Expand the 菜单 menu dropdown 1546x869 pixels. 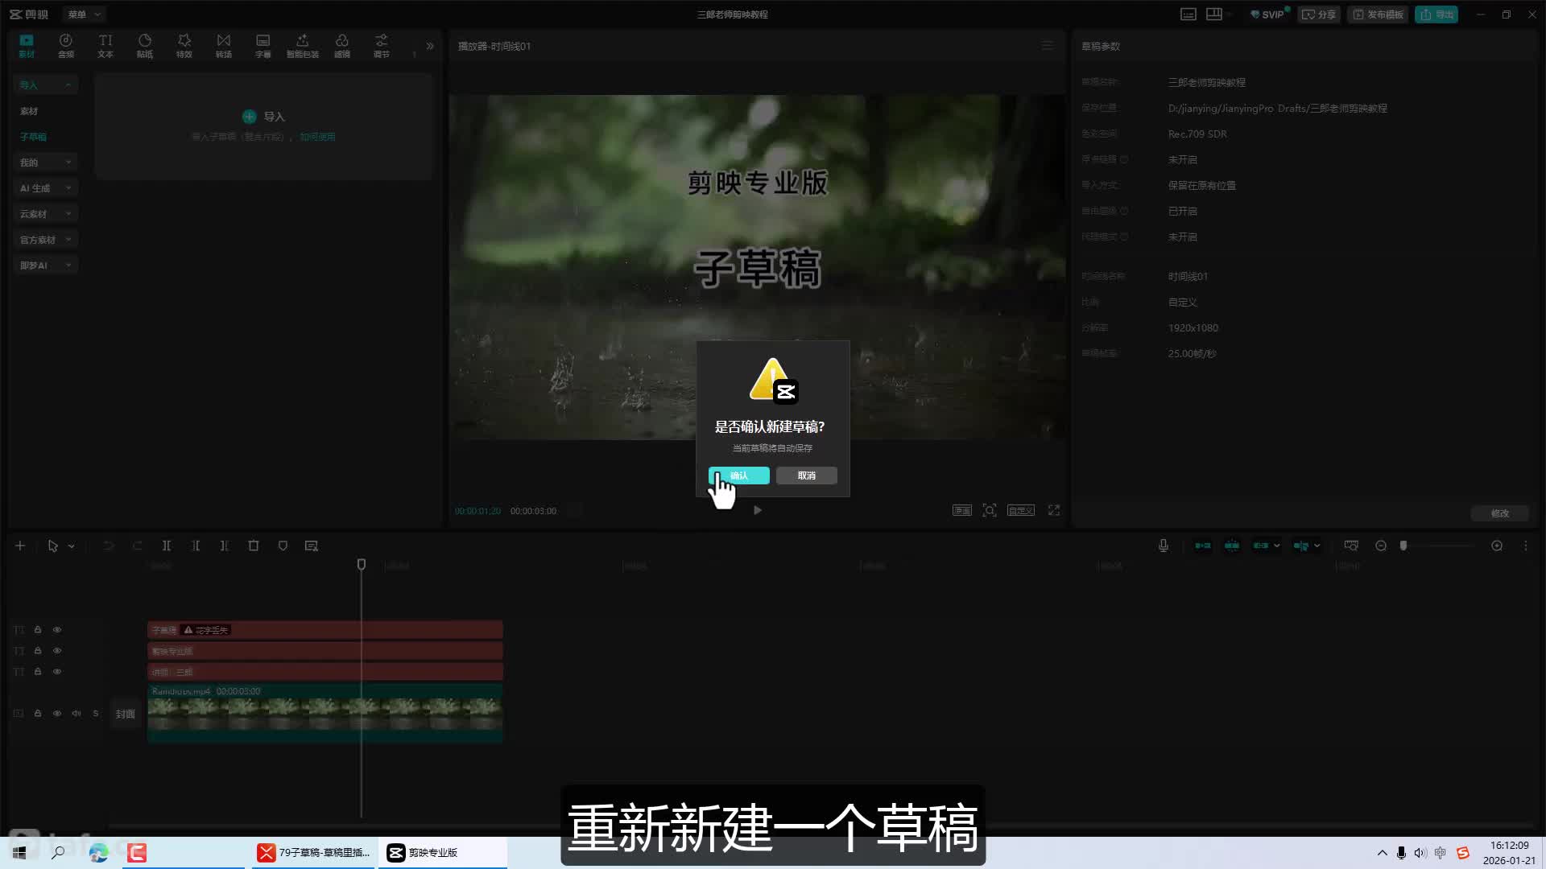pyautogui.click(x=84, y=14)
